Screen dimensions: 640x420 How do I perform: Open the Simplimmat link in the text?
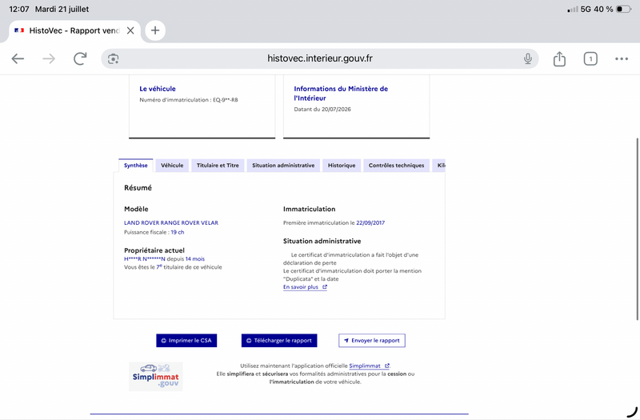click(369, 366)
